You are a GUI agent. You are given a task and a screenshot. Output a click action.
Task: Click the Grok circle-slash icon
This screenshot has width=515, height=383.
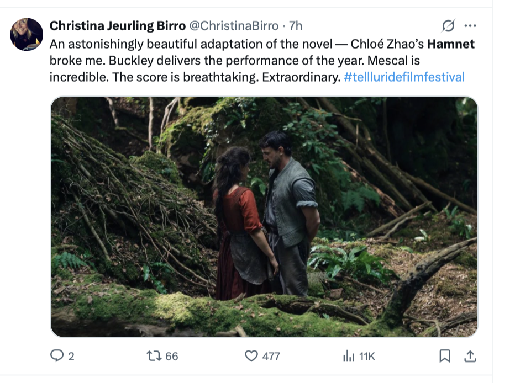(x=448, y=26)
